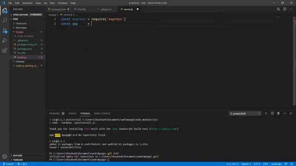Close the terminal panel
This screenshot has width=296, height=166.
(x=291, y=113)
